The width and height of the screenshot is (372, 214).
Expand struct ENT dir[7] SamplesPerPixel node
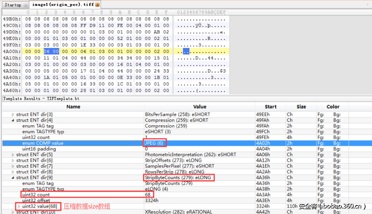13,166
